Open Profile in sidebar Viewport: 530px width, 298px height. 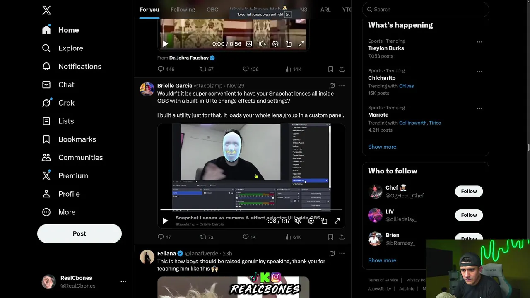click(60, 194)
